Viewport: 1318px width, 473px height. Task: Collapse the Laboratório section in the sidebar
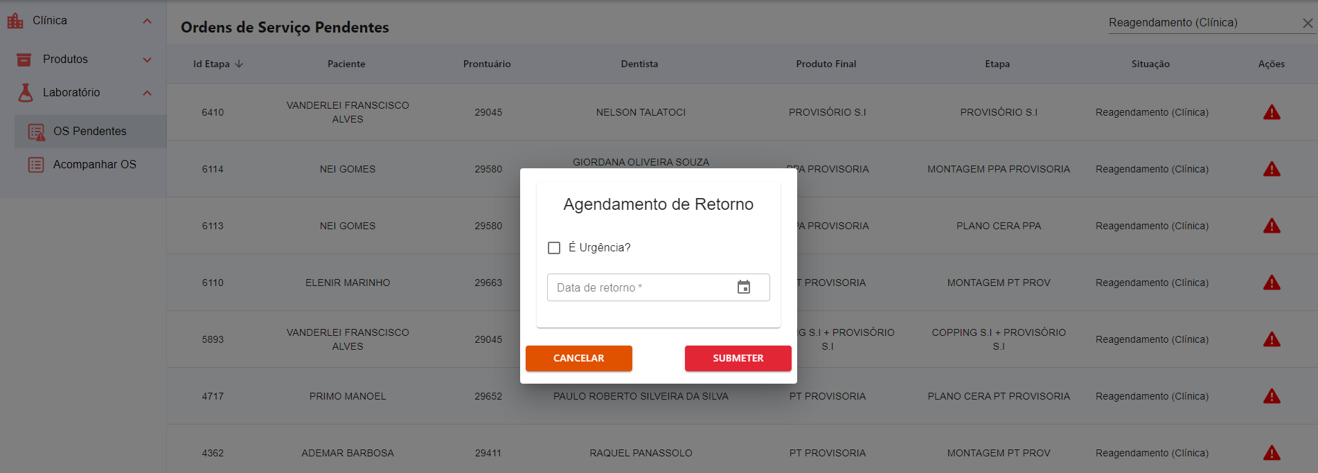tap(146, 92)
